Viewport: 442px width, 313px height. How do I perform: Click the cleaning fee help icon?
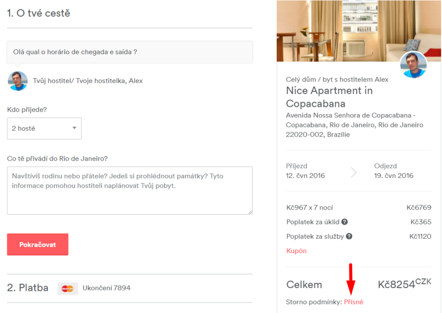click(344, 222)
